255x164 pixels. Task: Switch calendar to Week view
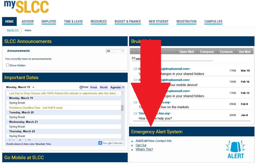coord(94,87)
